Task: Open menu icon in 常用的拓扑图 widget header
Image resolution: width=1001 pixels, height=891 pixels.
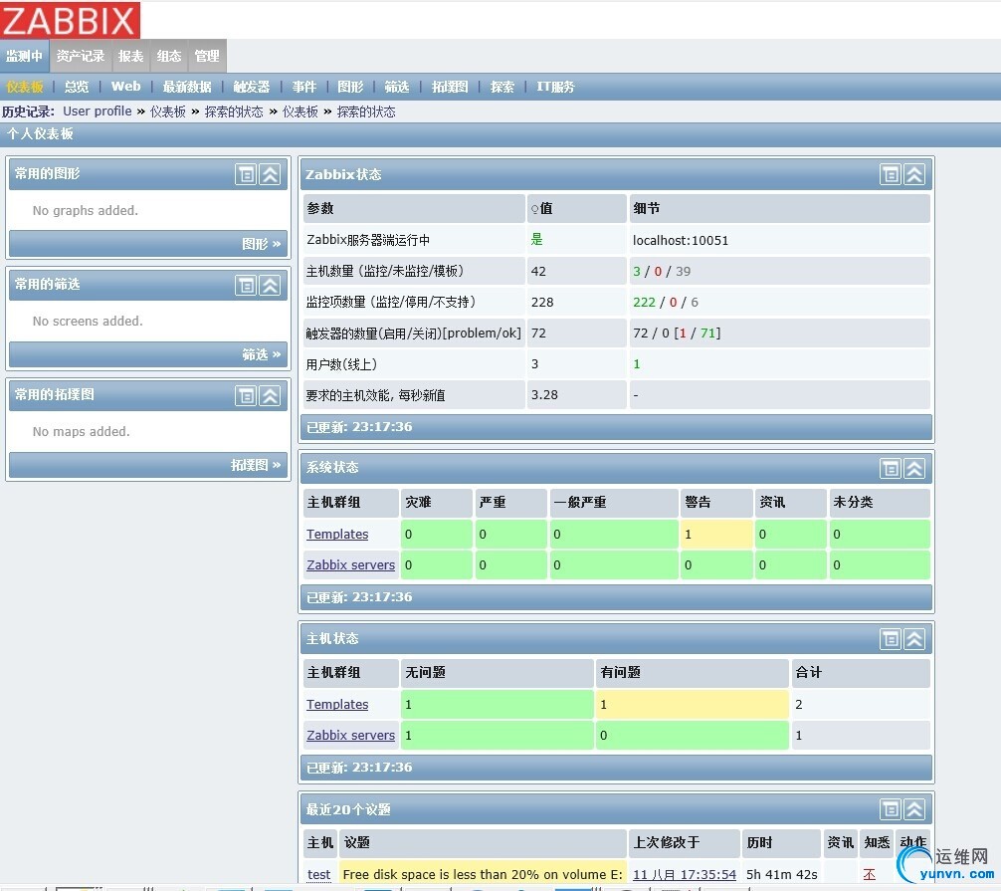Action: (x=246, y=395)
